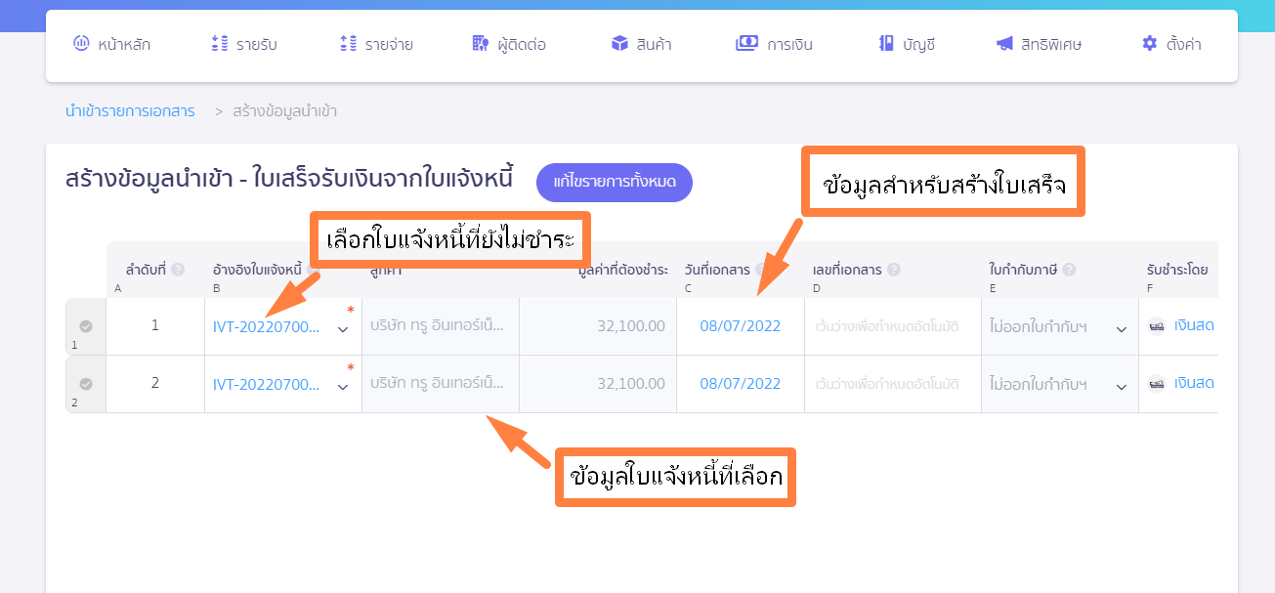Click sequence number 1 cell
This screenshot has width=1275, height=593.
[x=155, y=326]
